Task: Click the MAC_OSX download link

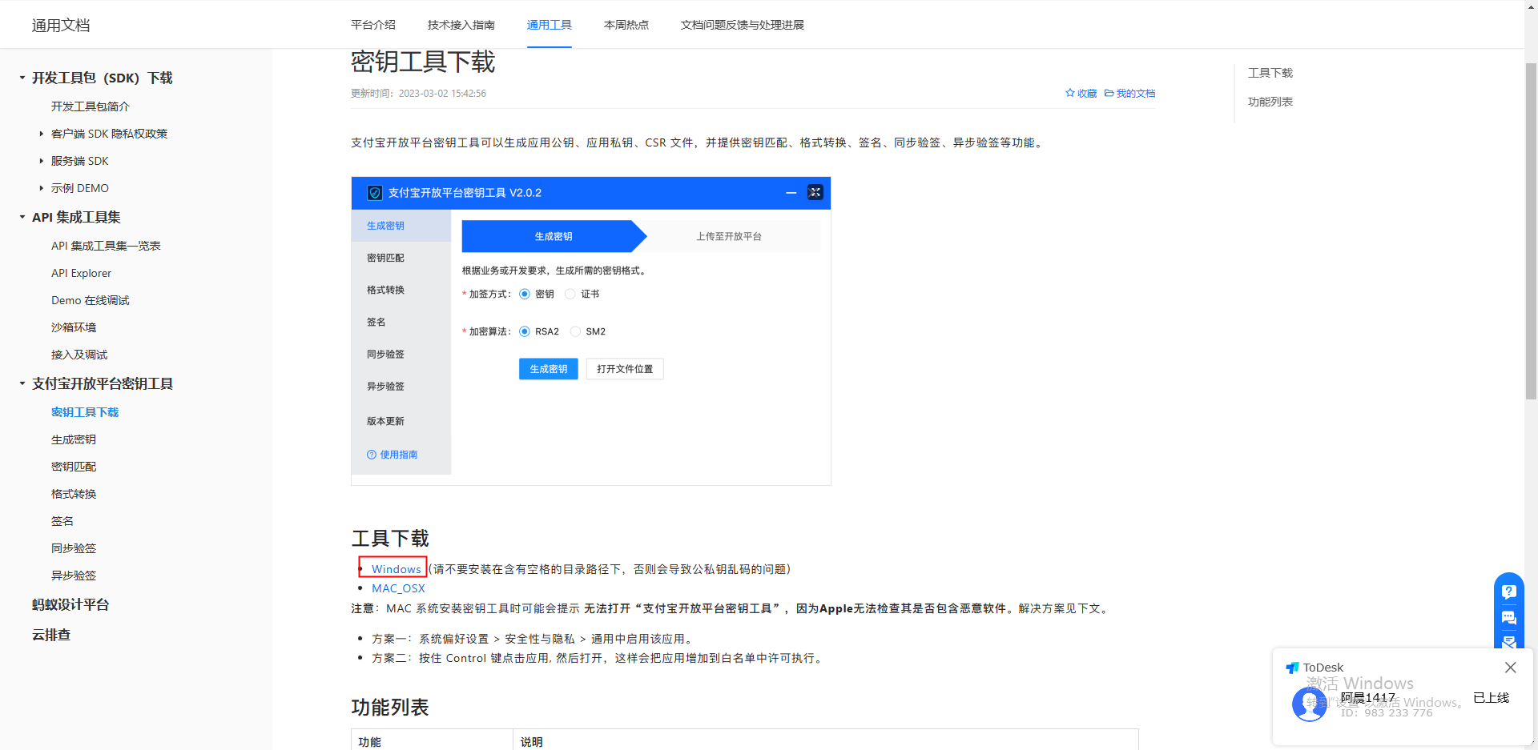Action: pos(398,588)
